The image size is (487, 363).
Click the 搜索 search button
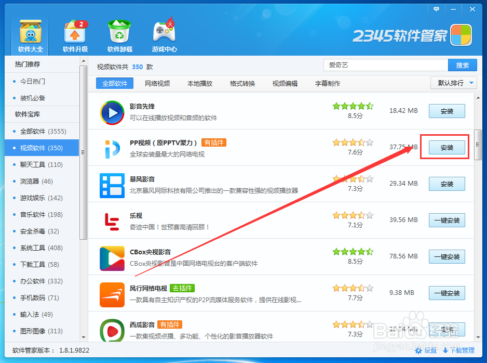click(x=463, y=65)
